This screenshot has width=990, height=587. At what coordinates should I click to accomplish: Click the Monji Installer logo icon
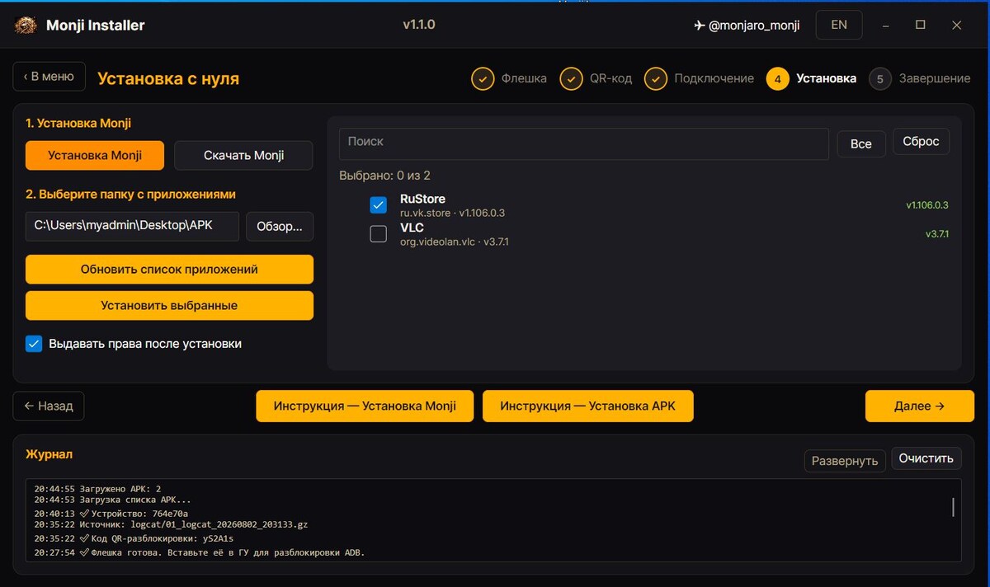(x=26, y=26)
